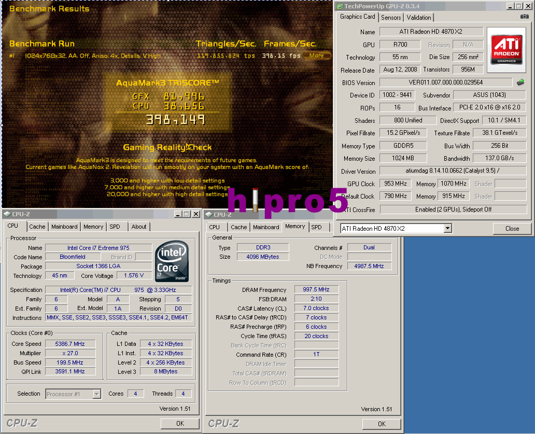Open the Processor #1 selection dropdown
The image size is (535, 434).
(x=97, y=394)
